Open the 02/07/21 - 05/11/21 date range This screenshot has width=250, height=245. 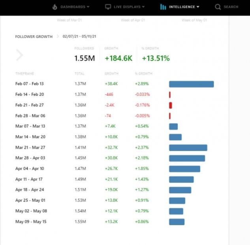point(79,36)
